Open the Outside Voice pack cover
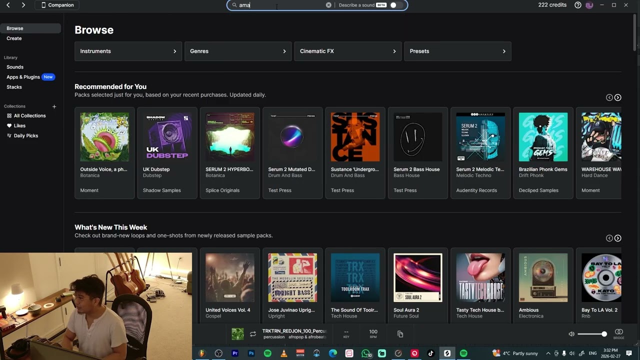This screenshot has width=640, height=360. [104, 137]
